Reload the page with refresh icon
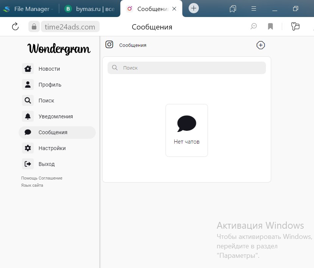This screenshot has height=268, width=314. click(15, 26)
